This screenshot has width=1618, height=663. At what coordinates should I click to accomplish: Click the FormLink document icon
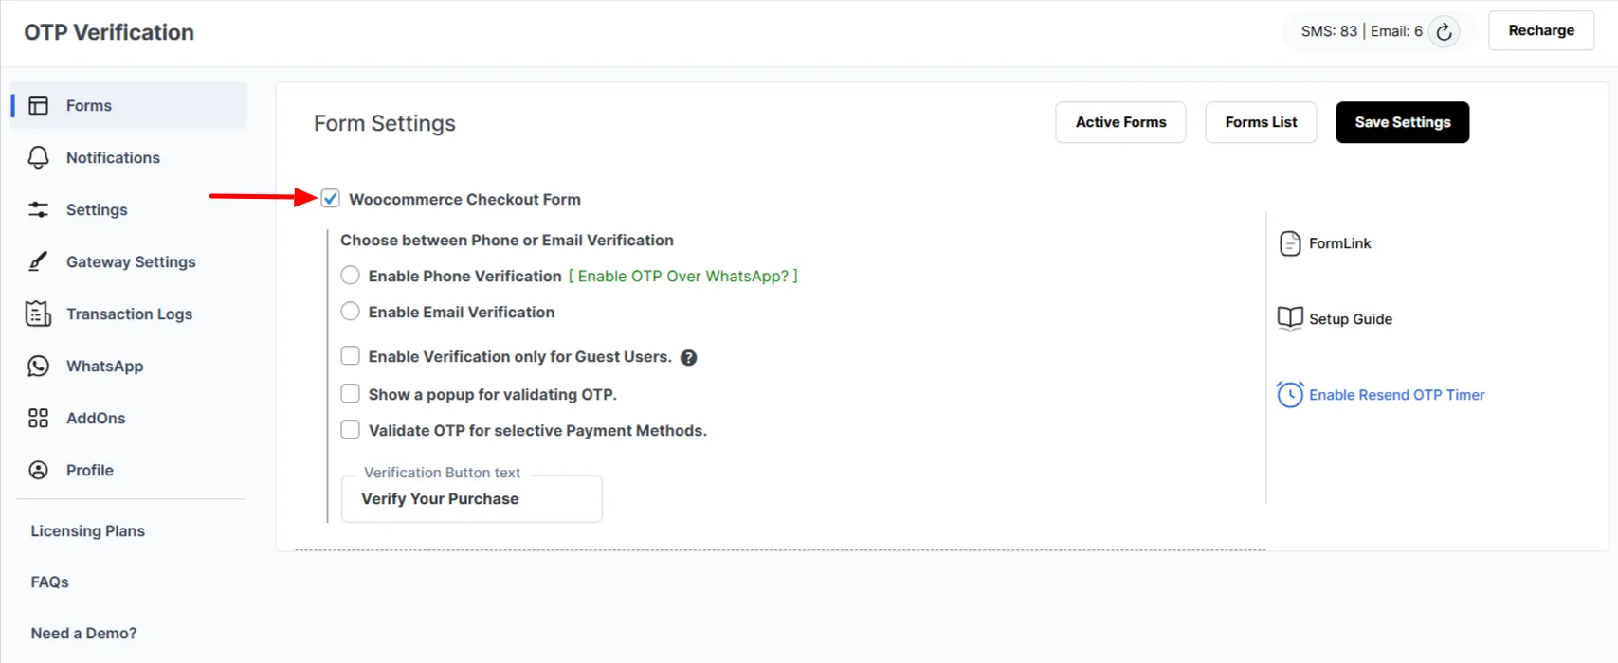tap(1290, 243)
